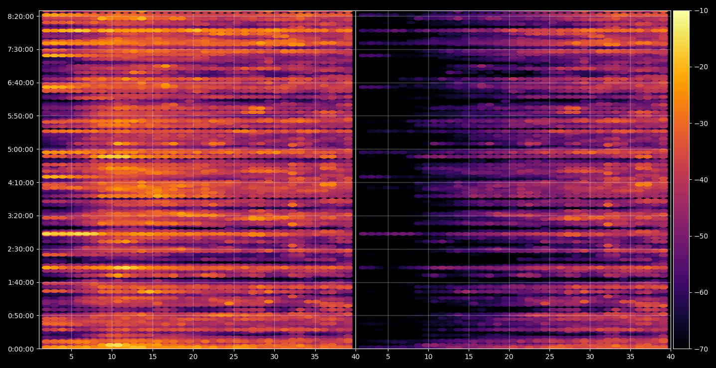Click tick label 5 under the left heatmap

point(71,357)
